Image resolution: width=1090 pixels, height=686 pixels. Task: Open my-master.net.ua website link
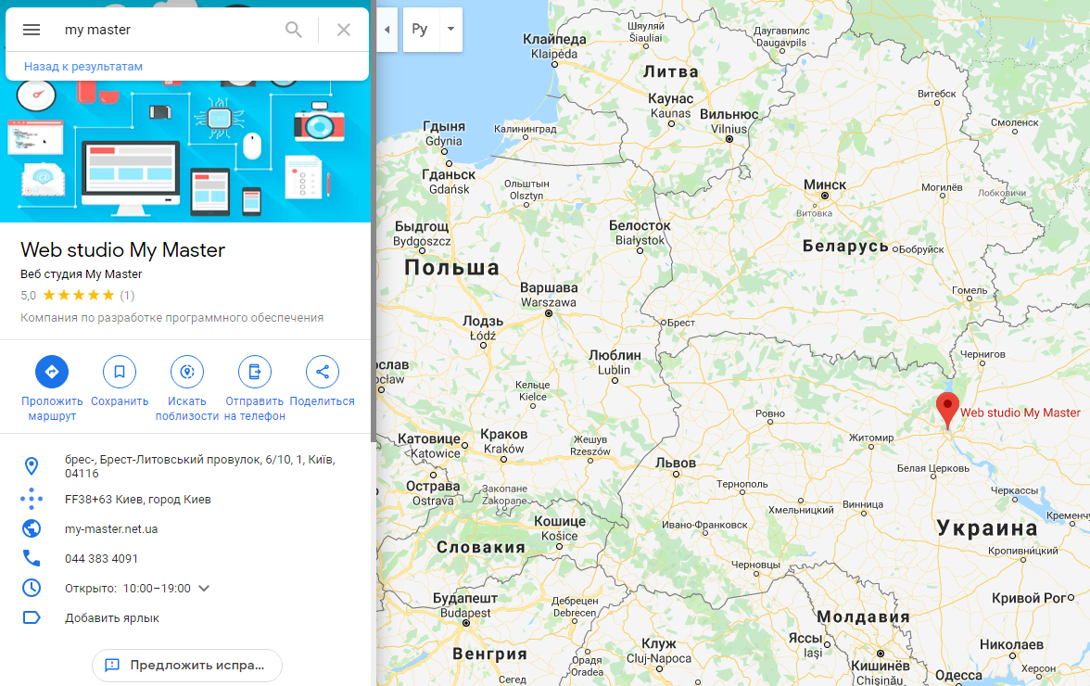(x=111, y=529)
